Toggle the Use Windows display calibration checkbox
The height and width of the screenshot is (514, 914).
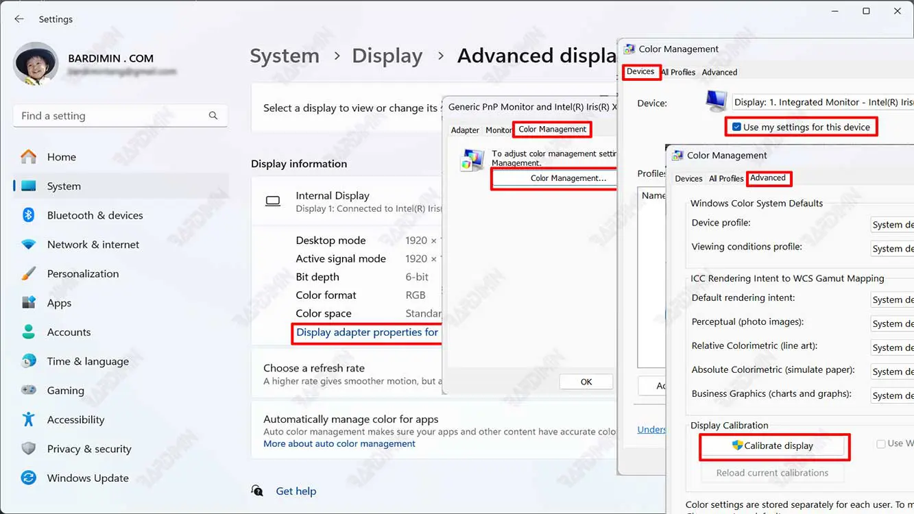pyautogui.click(x=881, y=444)
